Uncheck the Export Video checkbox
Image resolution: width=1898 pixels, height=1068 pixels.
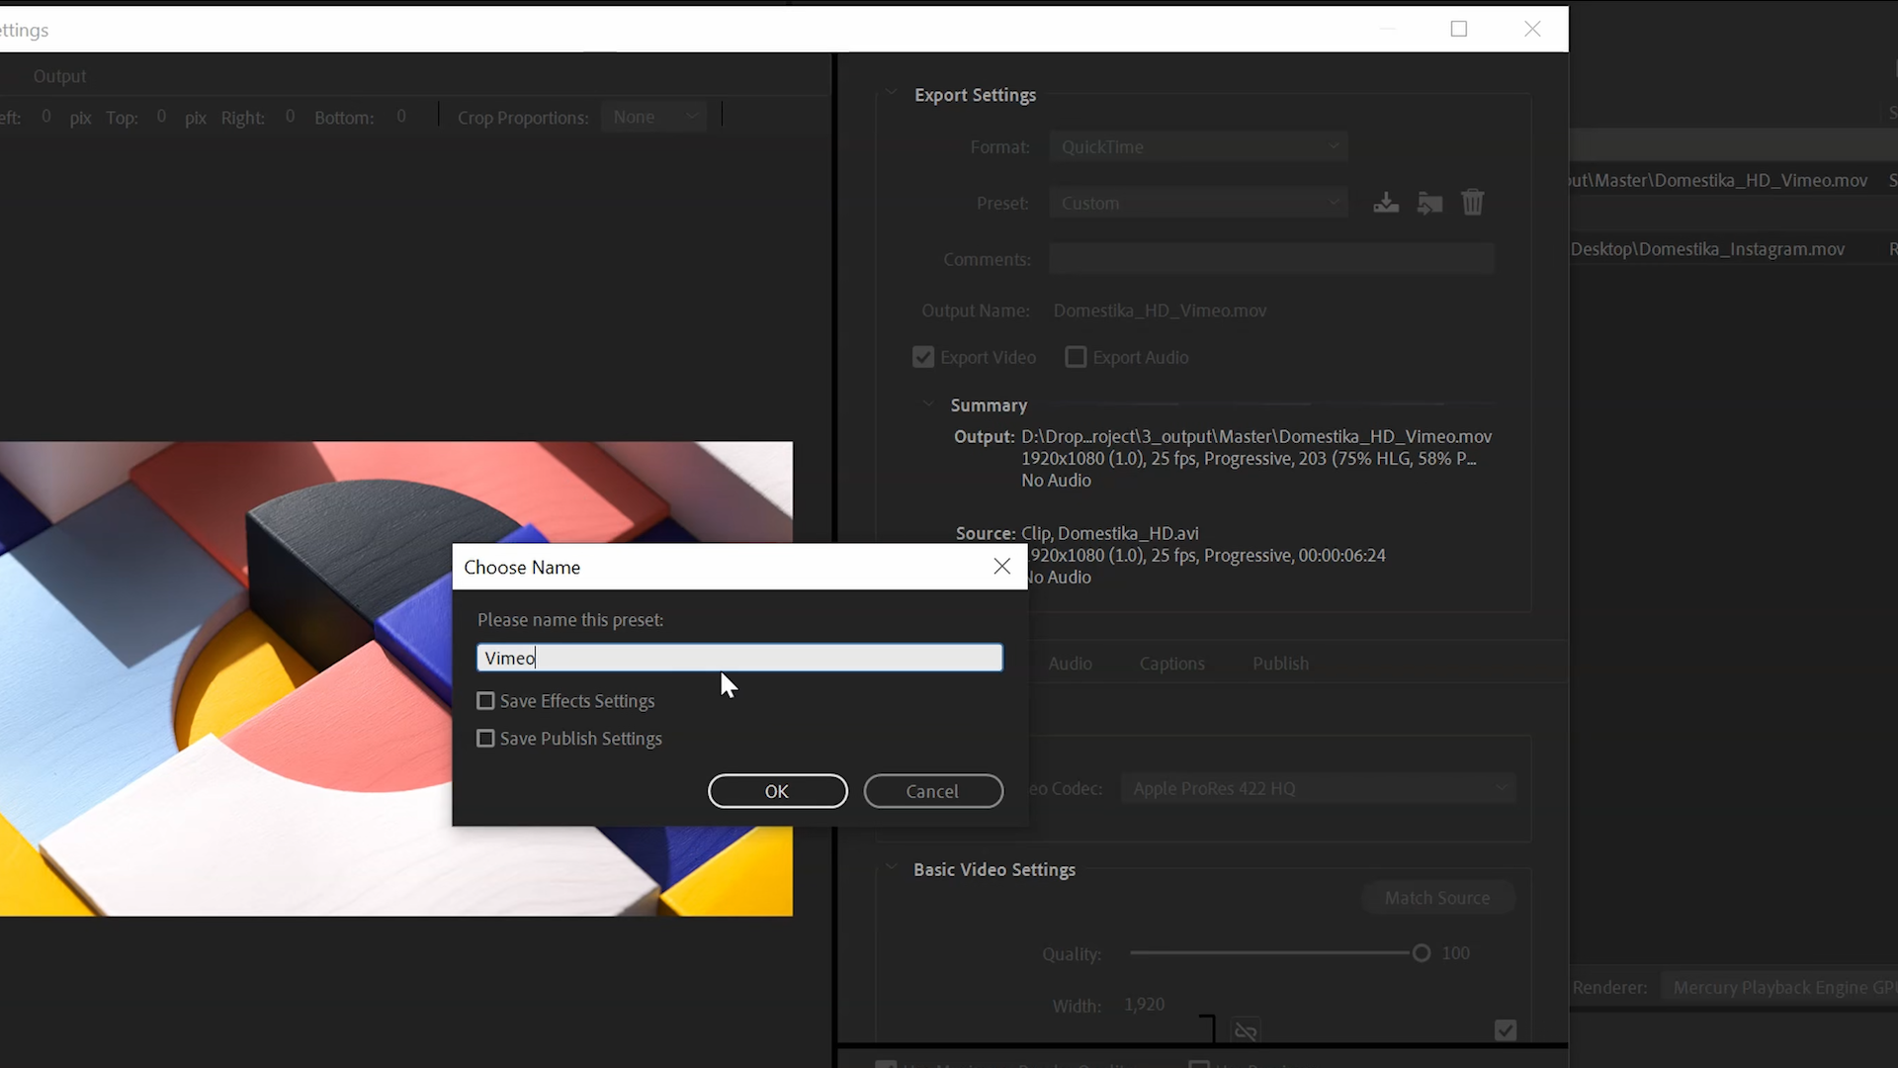tap(923, 357)
